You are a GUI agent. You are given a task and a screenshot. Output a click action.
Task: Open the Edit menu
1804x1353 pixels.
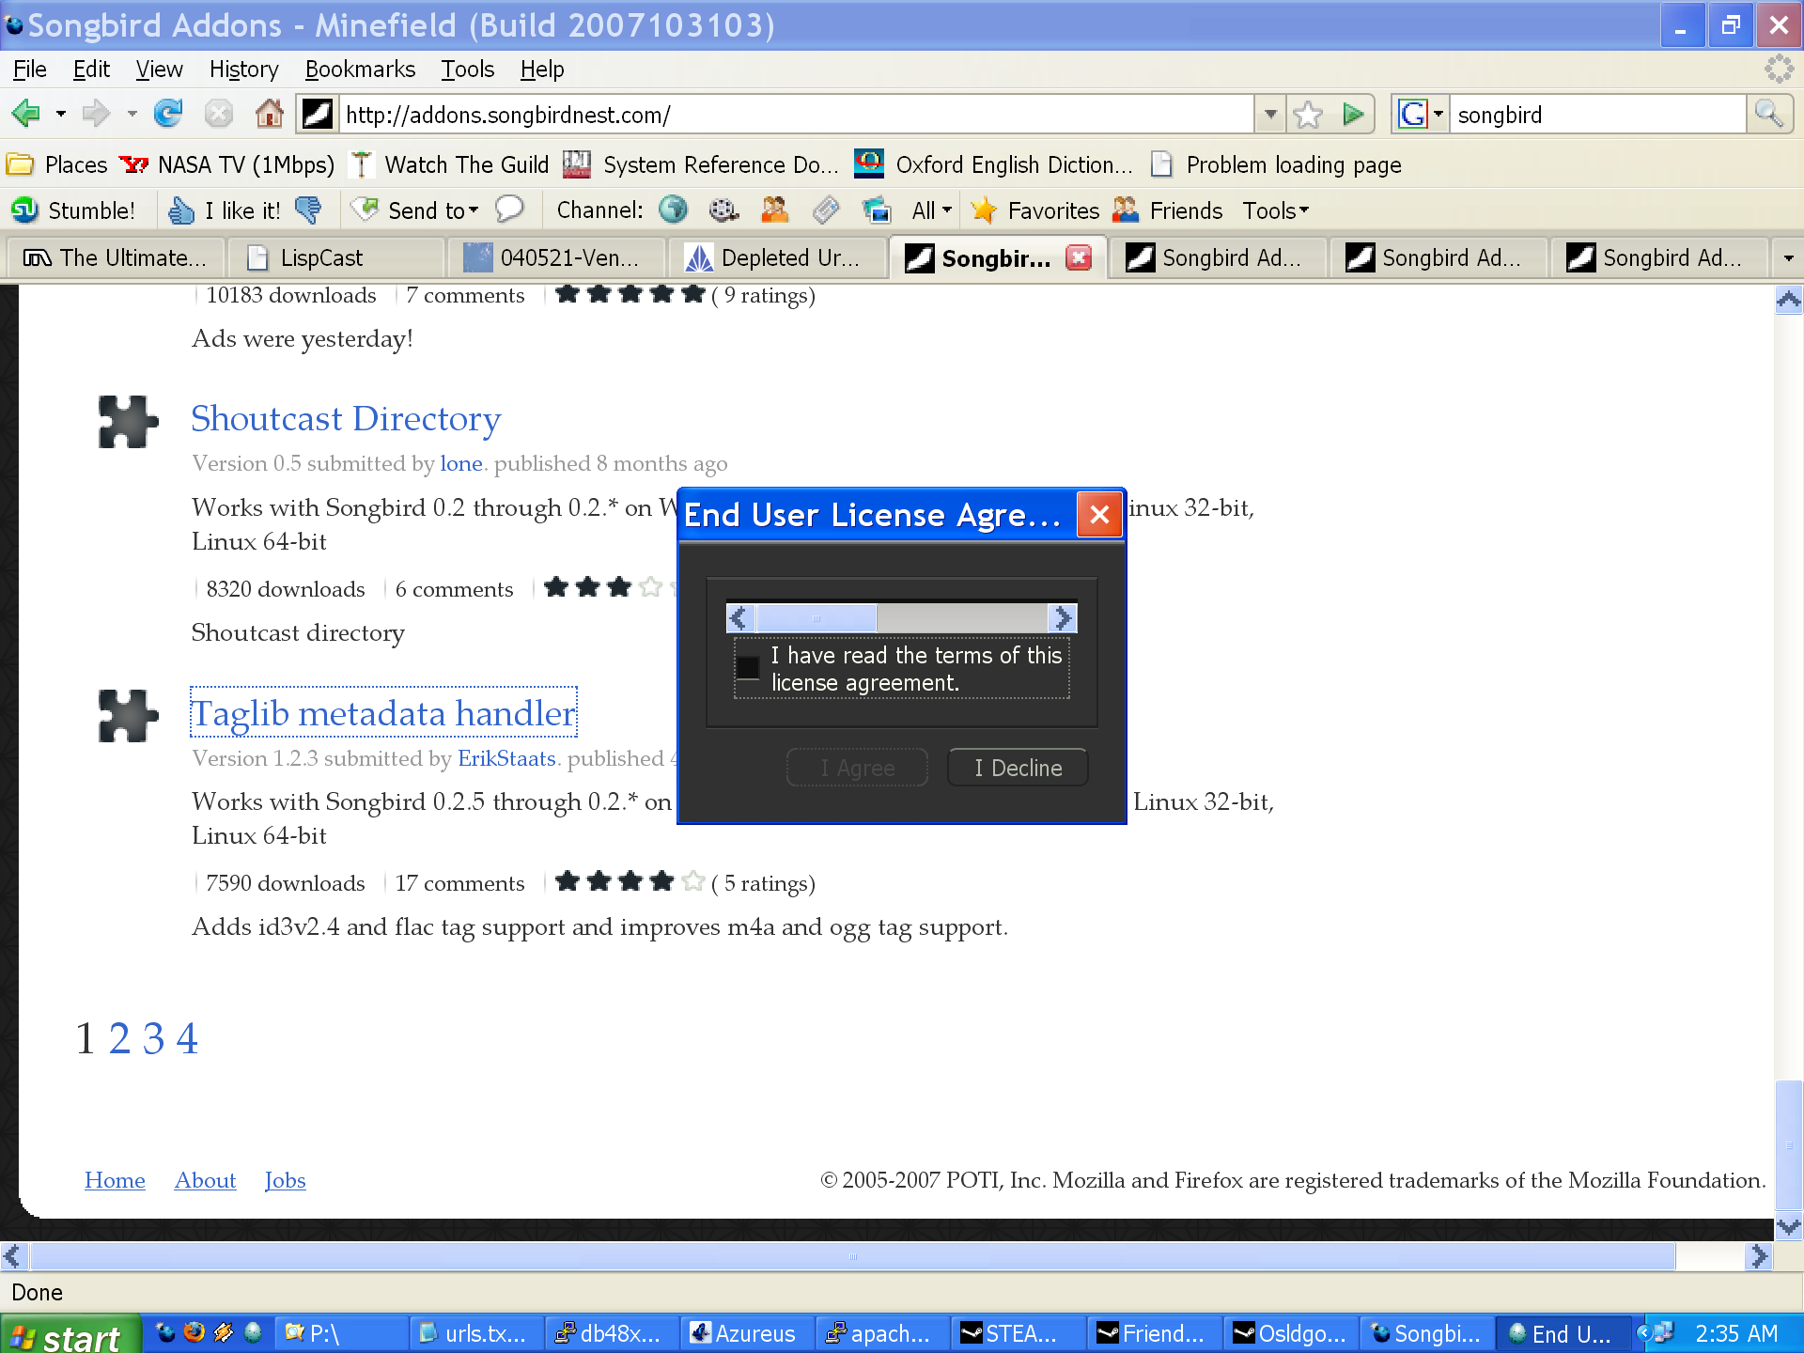[91, 70]
